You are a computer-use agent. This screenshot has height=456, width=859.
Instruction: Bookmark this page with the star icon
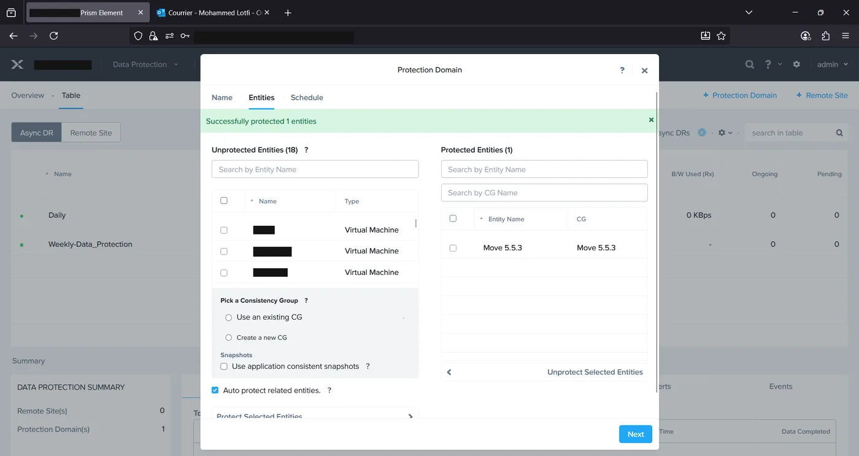(722, 36)
